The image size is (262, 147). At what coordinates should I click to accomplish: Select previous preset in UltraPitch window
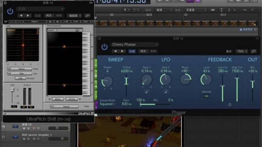pos(21,16)
